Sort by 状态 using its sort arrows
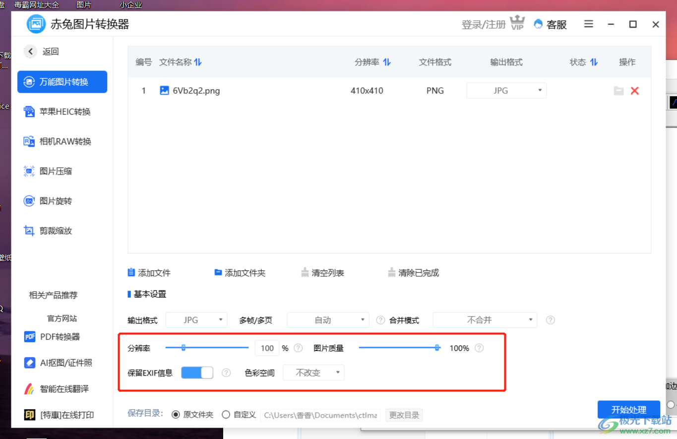677x439 pixels. (x=594, y=62)
